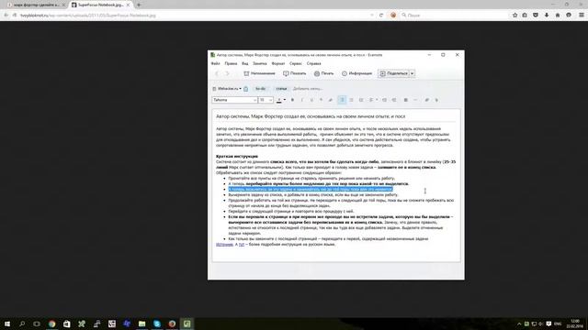Toggle the active bulleted list button

342,100
